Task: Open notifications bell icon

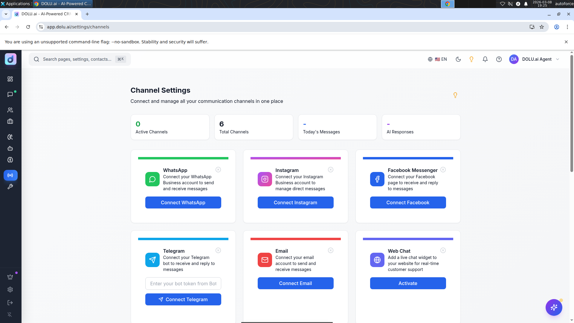Action: pos(485,59)
